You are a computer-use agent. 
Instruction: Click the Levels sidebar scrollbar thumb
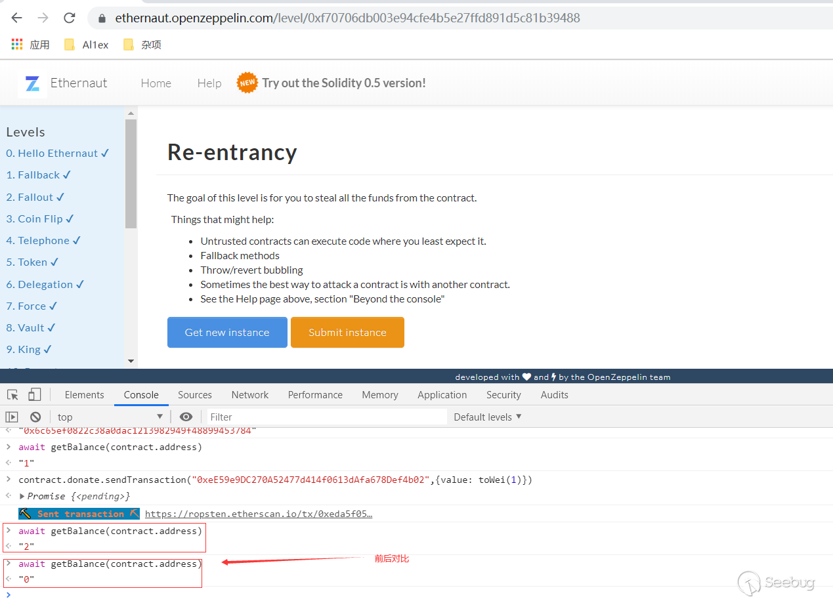131,174
